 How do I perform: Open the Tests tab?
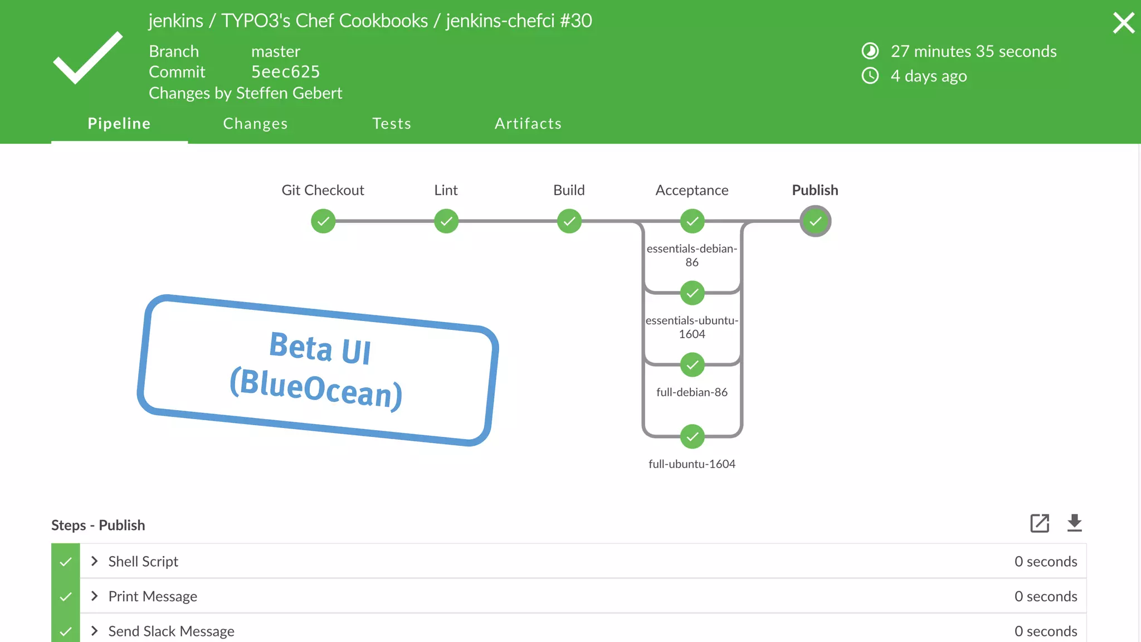click(392, 124)
